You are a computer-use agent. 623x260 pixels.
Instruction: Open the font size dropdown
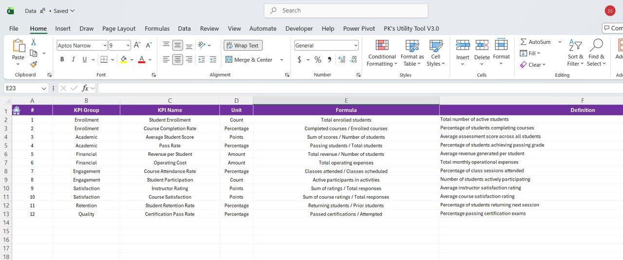point(128,45)
